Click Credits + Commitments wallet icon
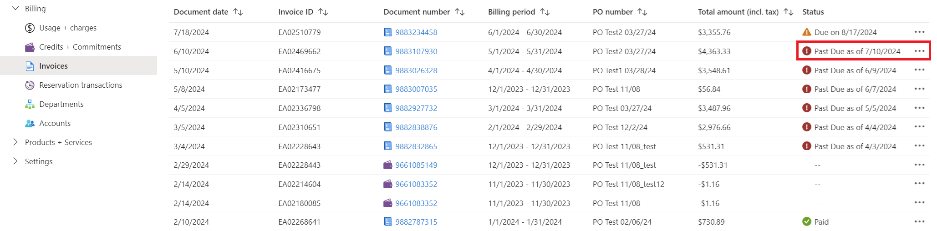The width and height of the screenshot is (937, 231). coord(30,47)
